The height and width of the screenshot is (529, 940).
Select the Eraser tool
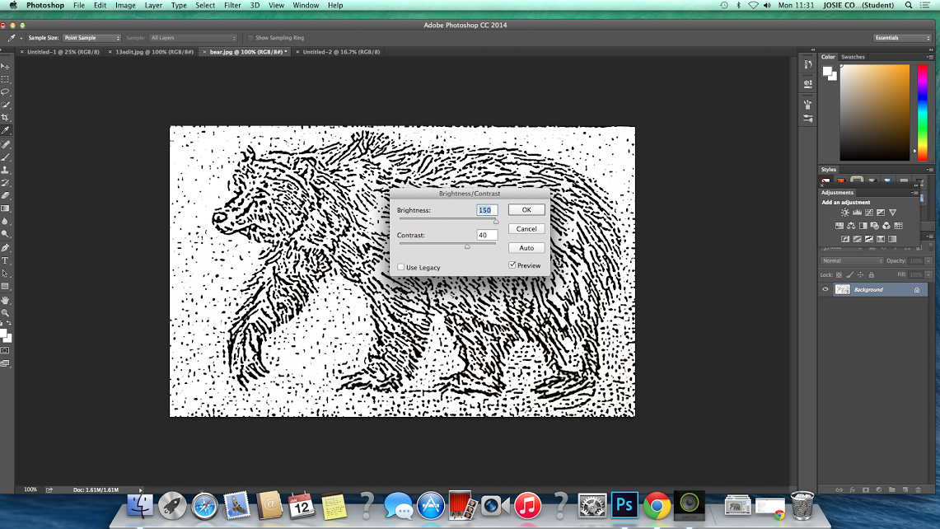6,195
